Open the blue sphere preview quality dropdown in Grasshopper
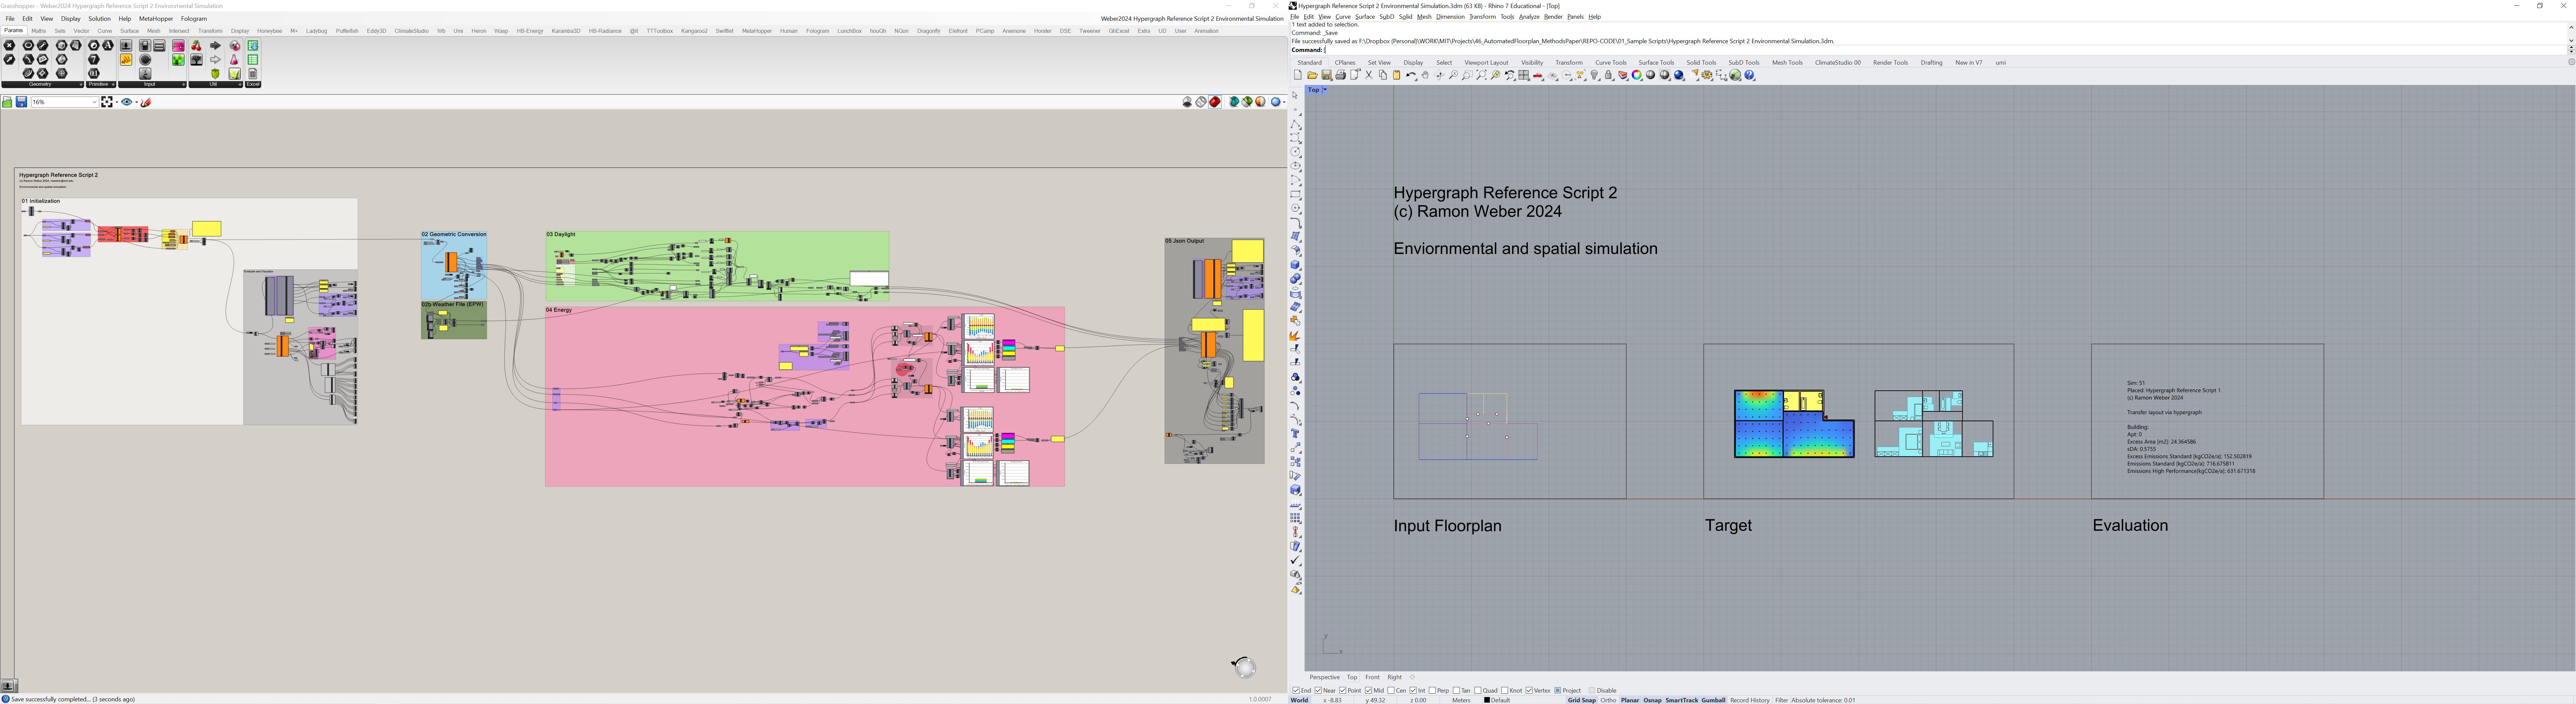The width and height of the screenshot is (2576, 704). pyautogui.click(x=1284, y=102)
